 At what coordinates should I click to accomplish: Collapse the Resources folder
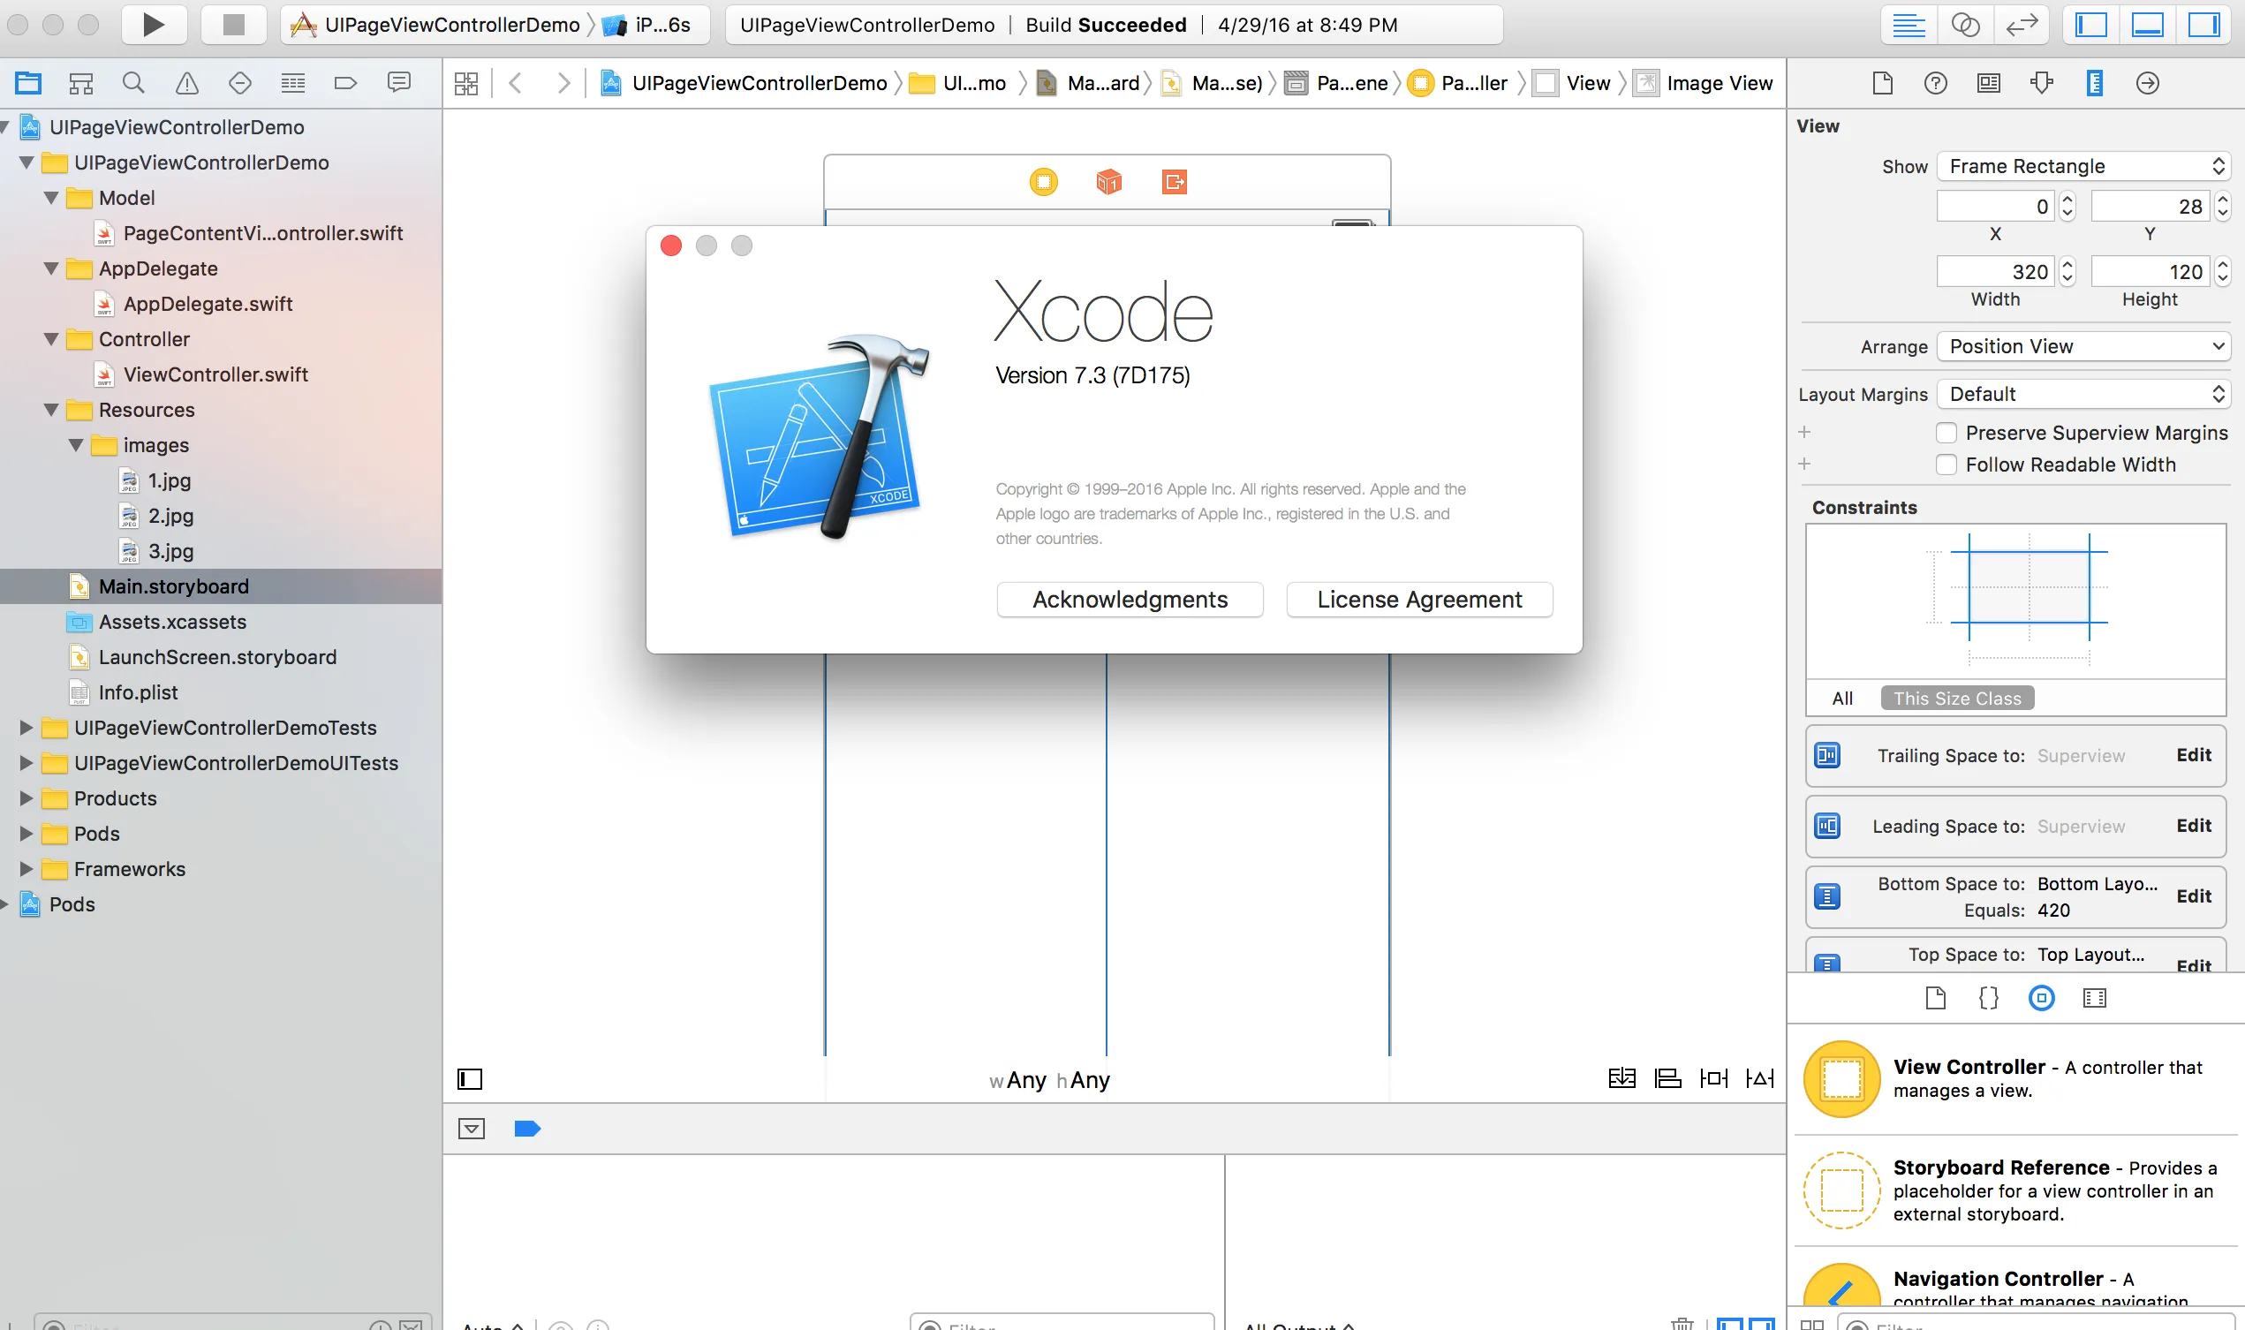tap(51, 410)
